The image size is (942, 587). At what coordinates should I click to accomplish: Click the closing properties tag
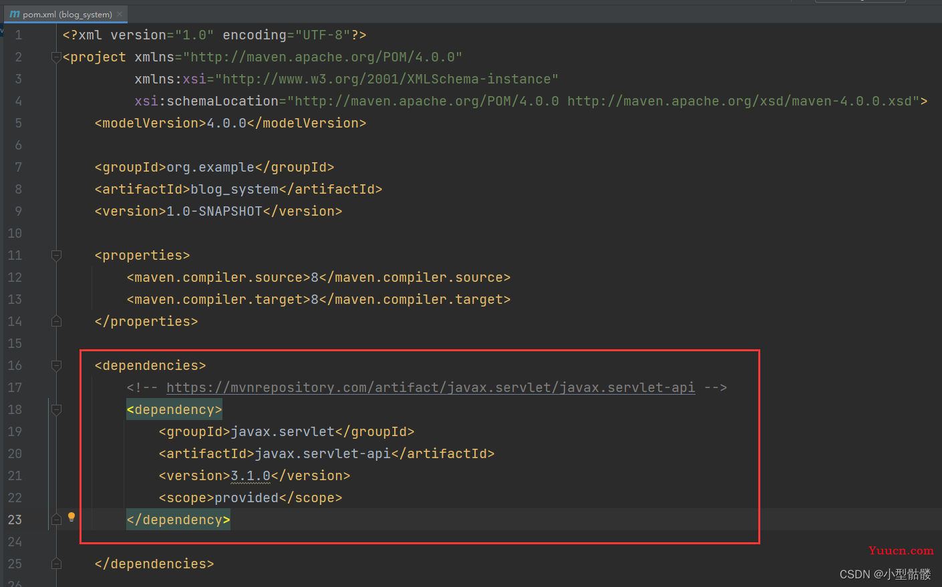pos(146,321)
